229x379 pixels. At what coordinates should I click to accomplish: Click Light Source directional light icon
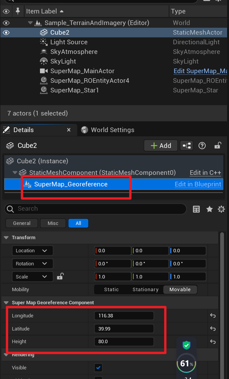coord(44,42)
